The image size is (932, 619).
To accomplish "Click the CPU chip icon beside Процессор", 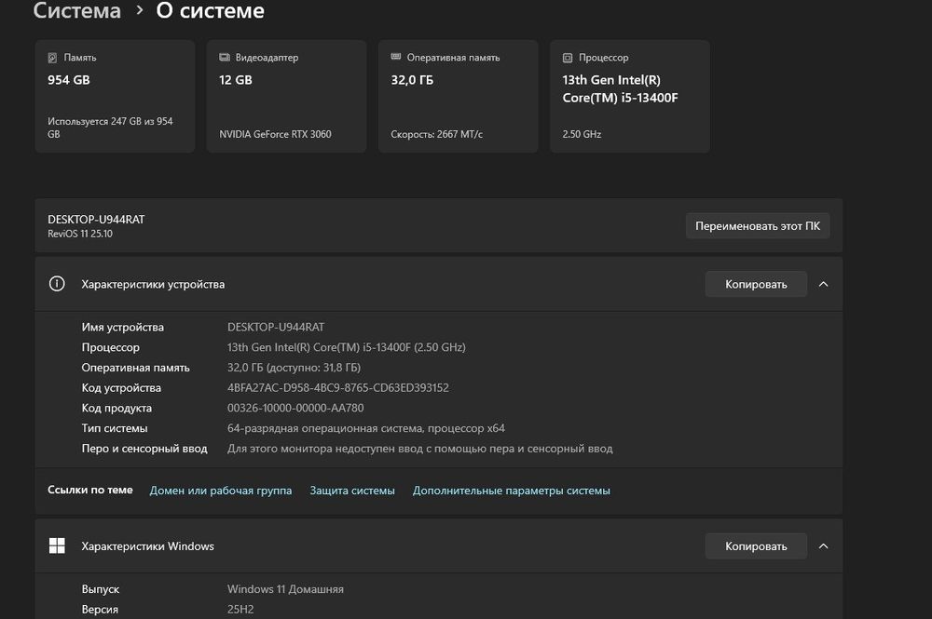I will (x=568, y=58).
